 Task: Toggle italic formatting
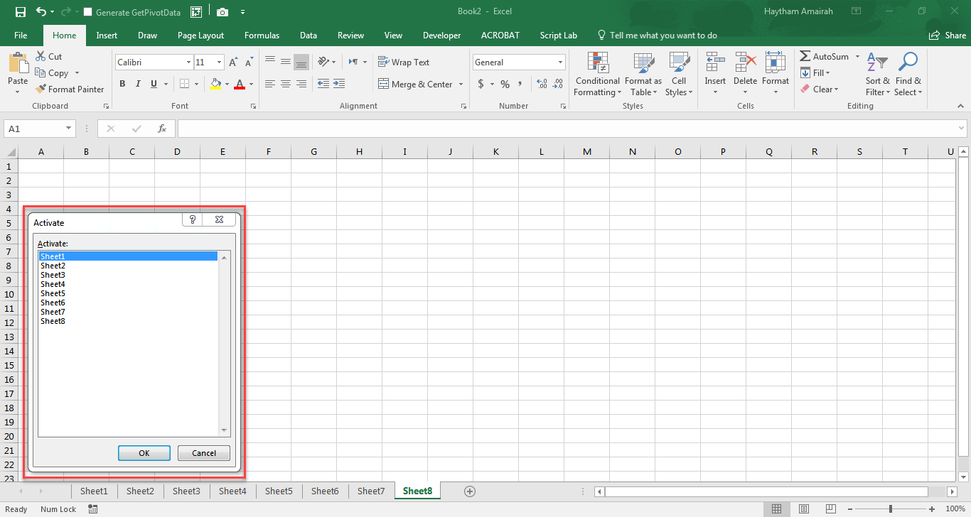pos(136,83)
